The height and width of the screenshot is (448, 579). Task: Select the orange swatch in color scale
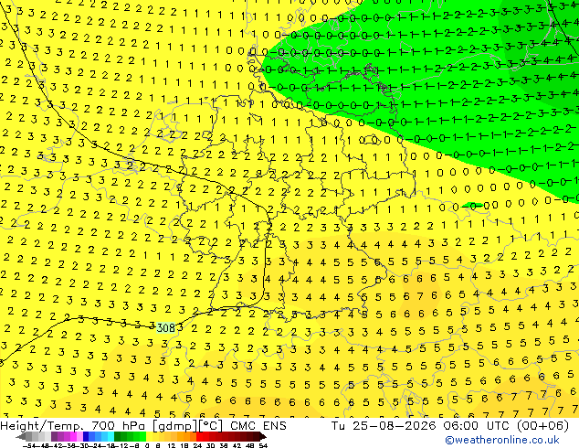(x=187, y=436)
